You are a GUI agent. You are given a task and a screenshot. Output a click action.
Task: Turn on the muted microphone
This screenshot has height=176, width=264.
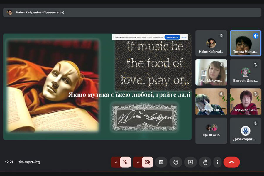coord(126,162)
